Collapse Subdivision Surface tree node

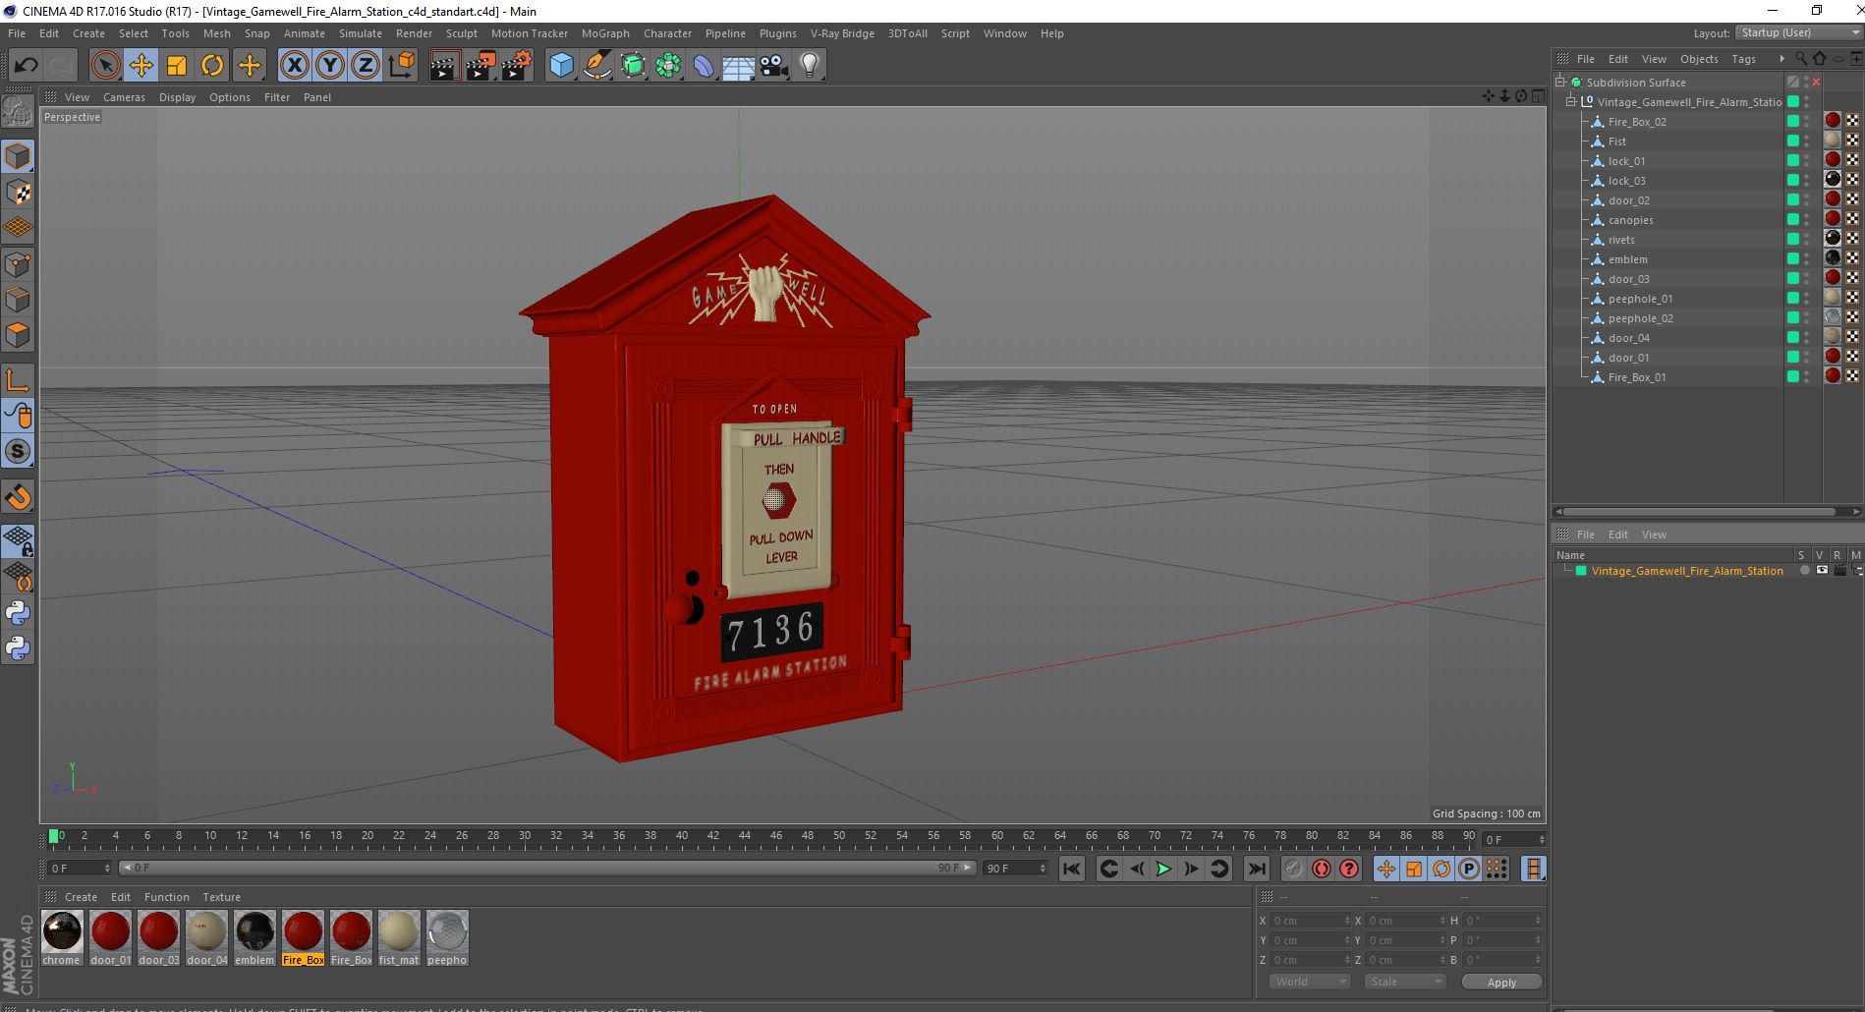[1560, 83]
